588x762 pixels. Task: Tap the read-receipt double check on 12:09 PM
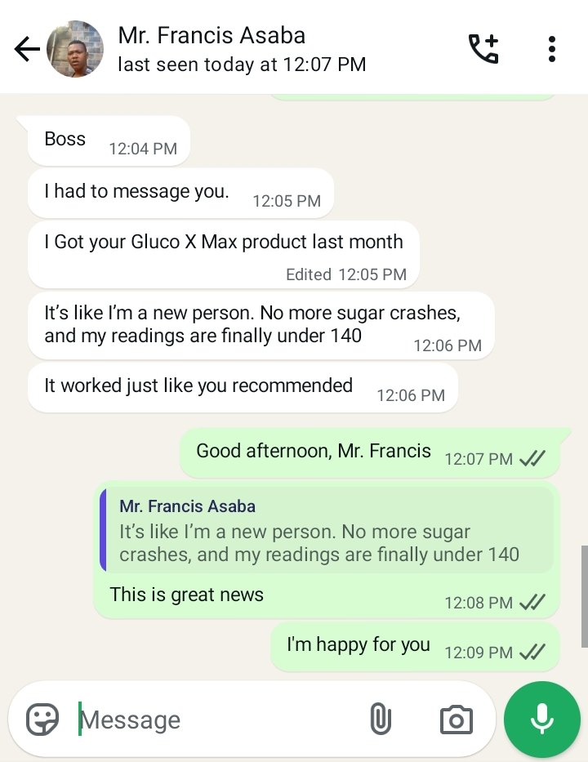coord(532,652)
